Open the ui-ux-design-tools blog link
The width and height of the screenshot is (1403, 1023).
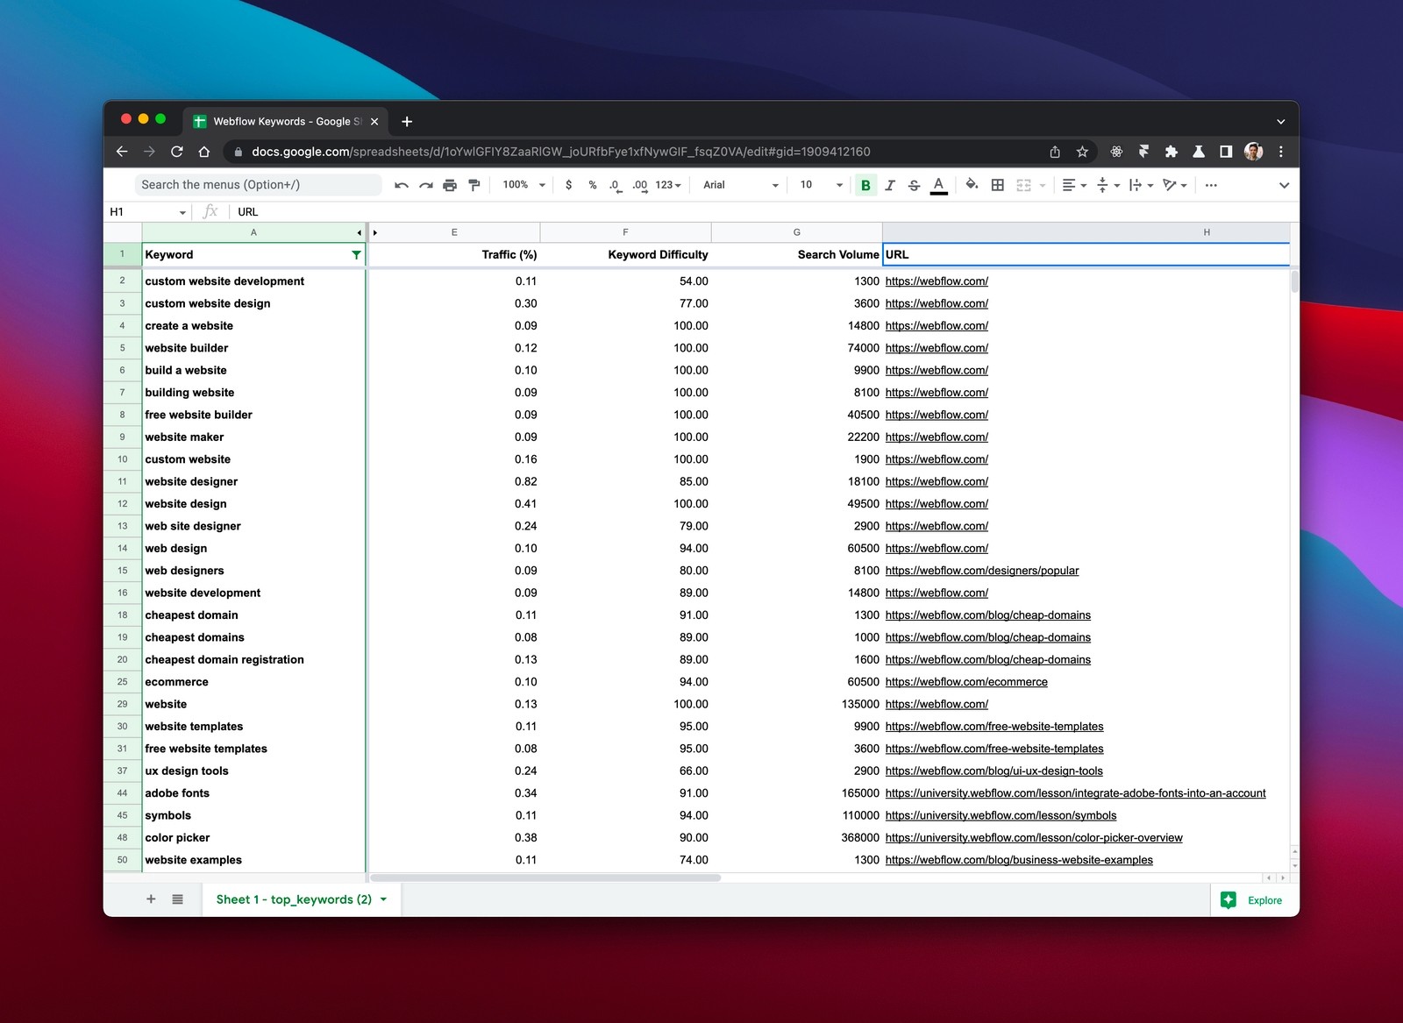994,771
